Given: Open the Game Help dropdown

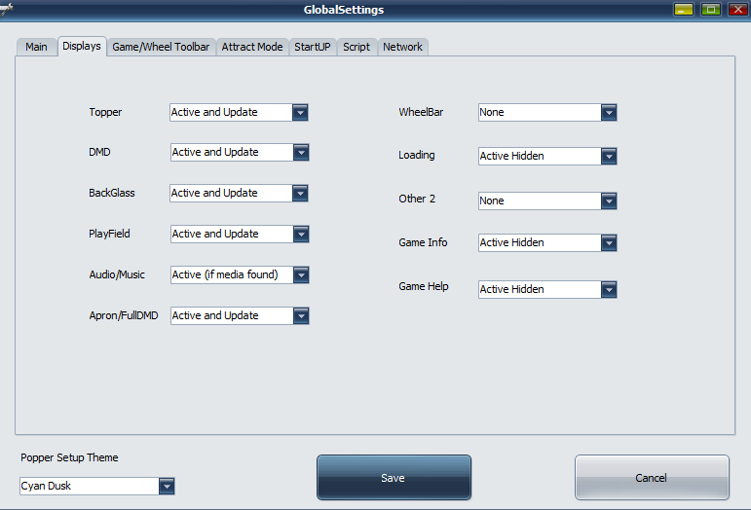Looking at the screenshot, I should coord(609,289).
